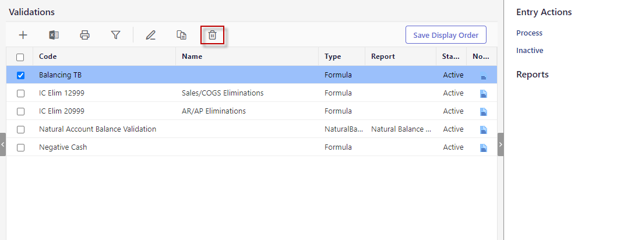
Task: Add a new validation with plus icon
Action: coord(23,35)
